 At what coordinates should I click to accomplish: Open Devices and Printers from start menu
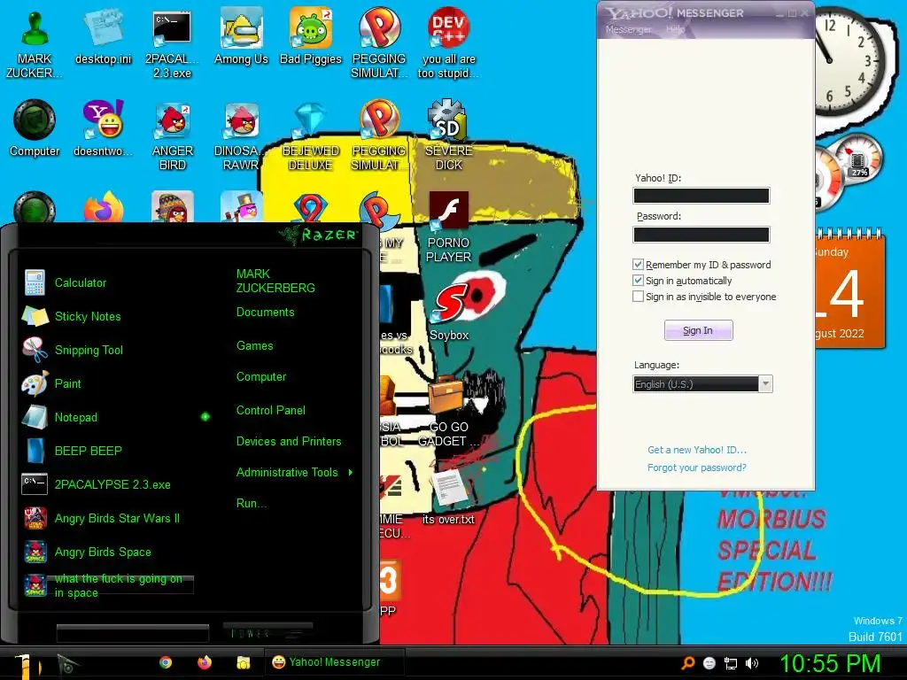pos(289,441)
